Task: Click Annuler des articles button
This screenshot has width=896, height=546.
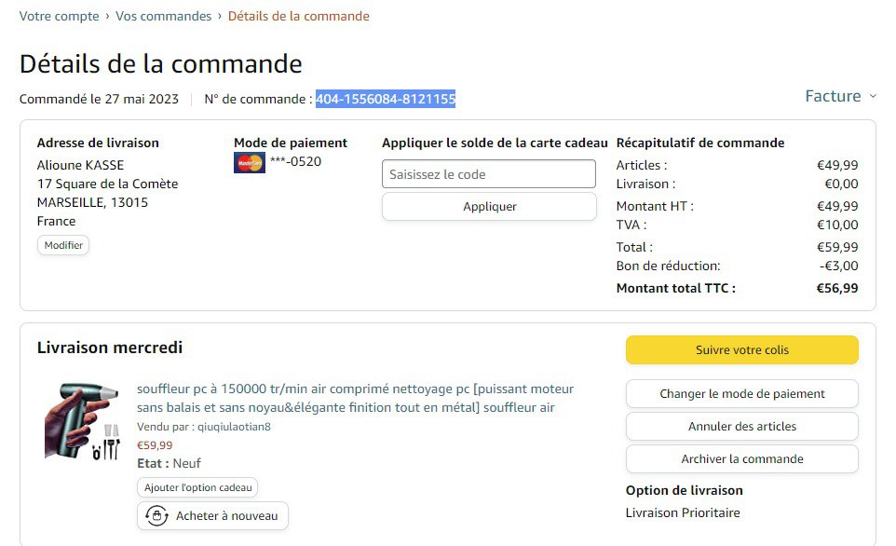Action: pyautogui.click(x=741, y=427)
